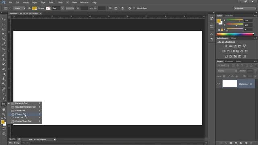Viewport: 258px width, 145px height.
Task: Click the Curves adjustment icon
Action: pyautogui.click(x=235, y=46)
